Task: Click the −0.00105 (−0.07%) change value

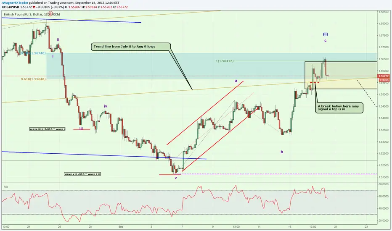Action: pos(50,7)
